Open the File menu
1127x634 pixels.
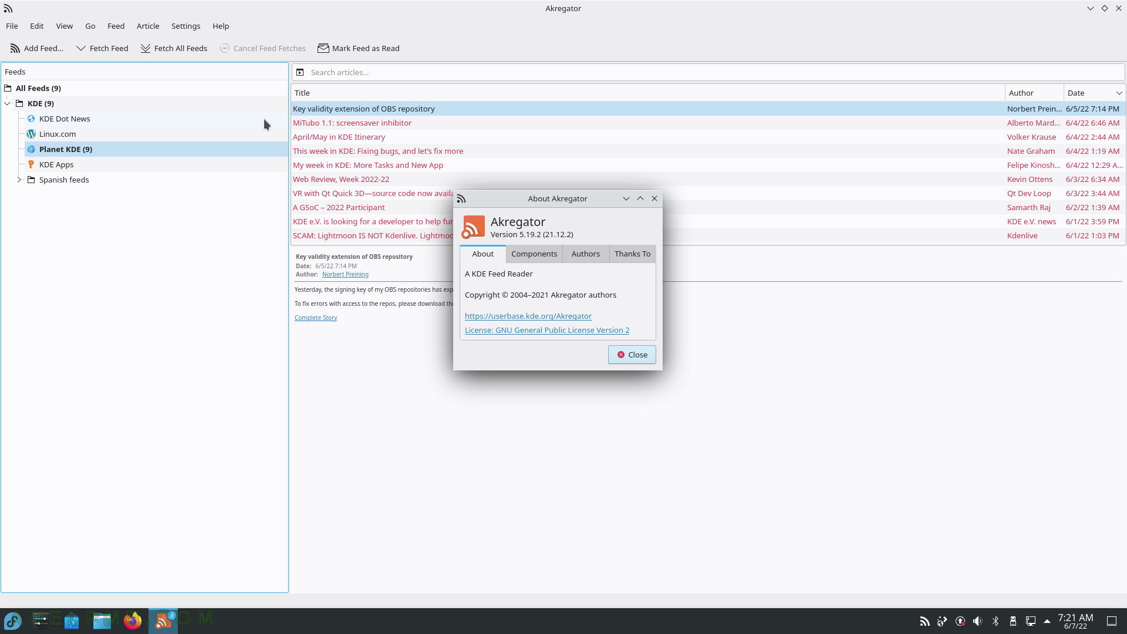click(x=12, y=26)
